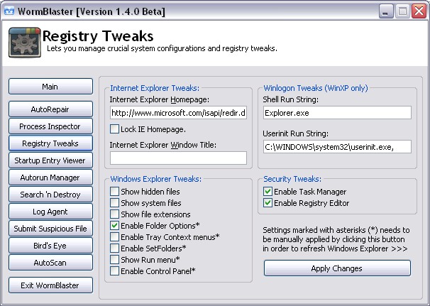Click the 'Winlogon Tweaks (WinXP only)' label

[x=316, y=88]
